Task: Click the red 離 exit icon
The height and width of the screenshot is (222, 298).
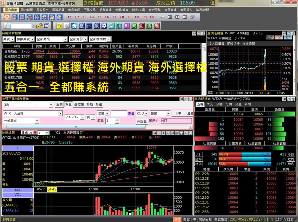Action: click(156, 26)
